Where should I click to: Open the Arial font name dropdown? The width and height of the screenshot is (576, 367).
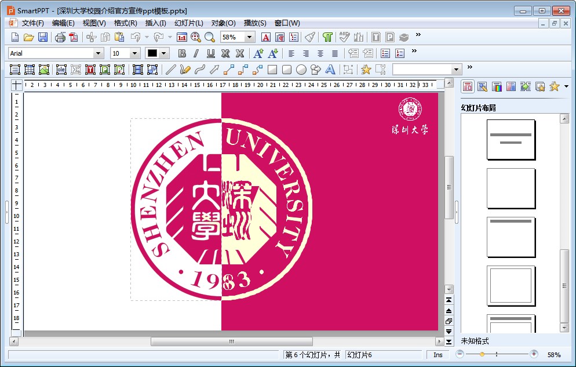point(99,53)
